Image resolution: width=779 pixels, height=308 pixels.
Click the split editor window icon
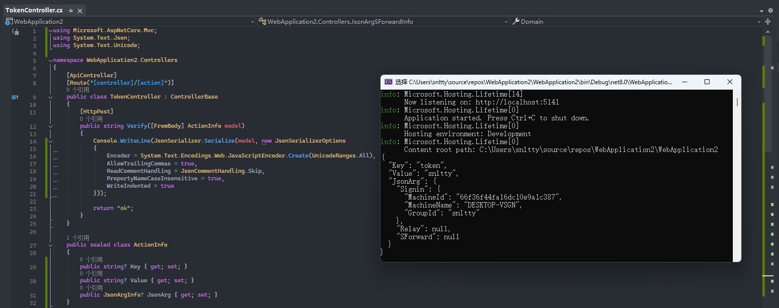point(768,21)
